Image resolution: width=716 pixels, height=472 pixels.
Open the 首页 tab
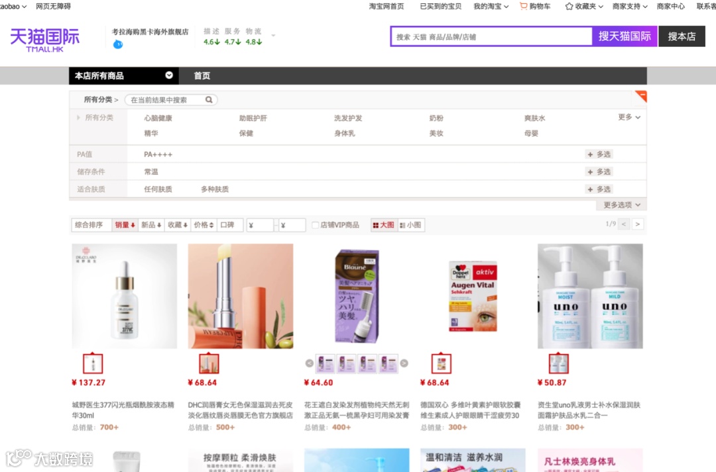pyautogui.click(x=202, y=75)
